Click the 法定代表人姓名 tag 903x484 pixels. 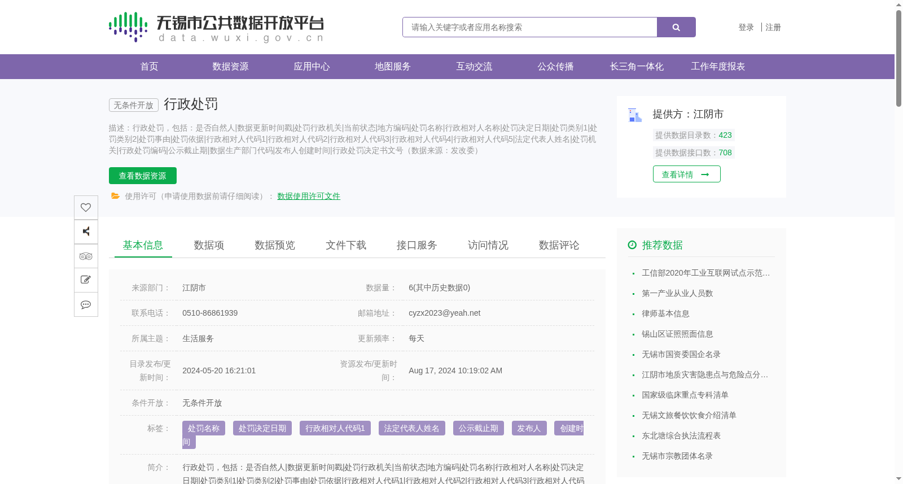click(412, 428)
